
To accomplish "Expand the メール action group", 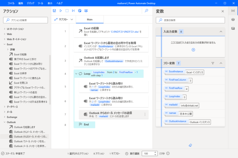I will [x=4, y=112].
